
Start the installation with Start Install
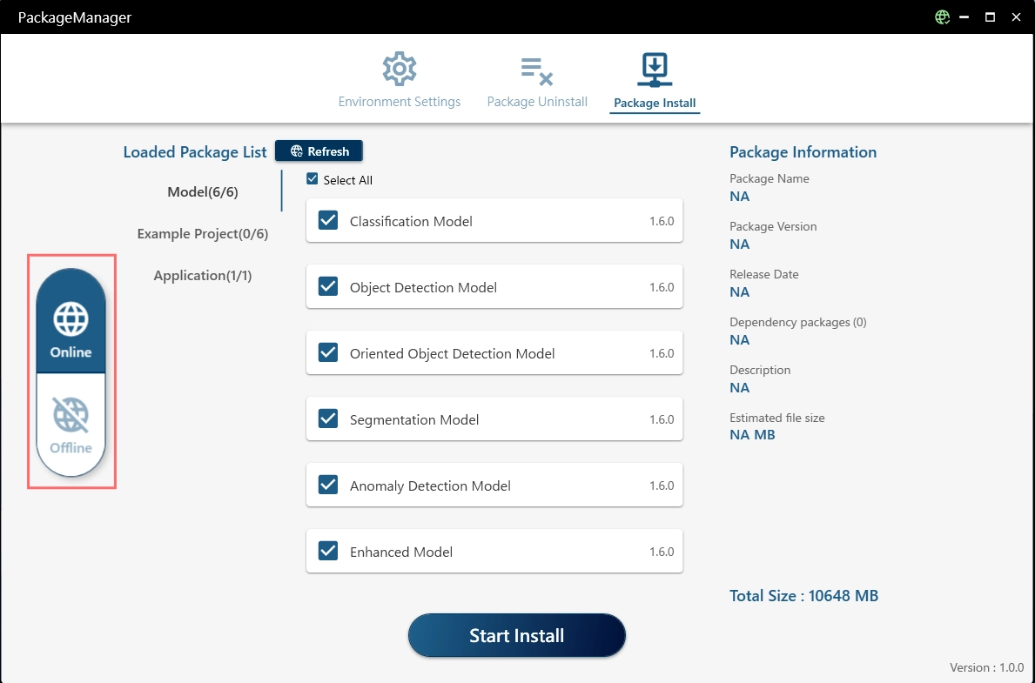[517, 635]
